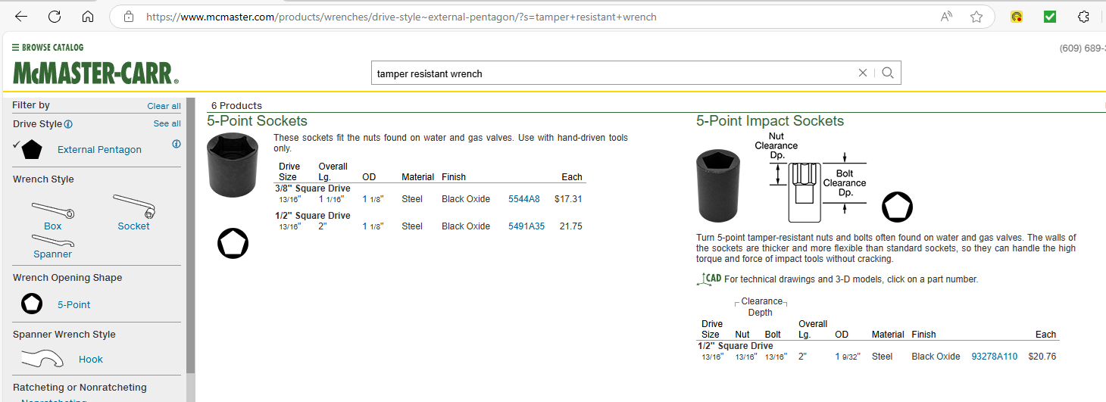Clear the search box text

[x=862, y=73]
